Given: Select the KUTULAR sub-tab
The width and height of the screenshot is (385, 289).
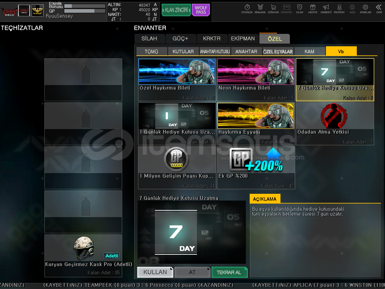Looking at the screenshot, I should coord(183,51).
